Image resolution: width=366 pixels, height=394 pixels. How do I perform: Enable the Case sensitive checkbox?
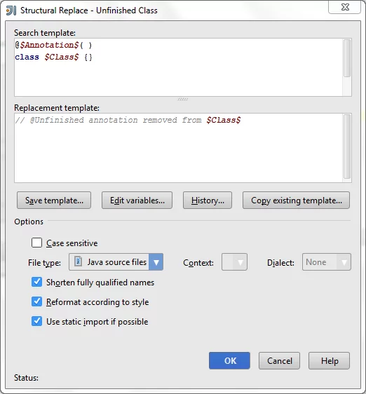pos(36,243)
